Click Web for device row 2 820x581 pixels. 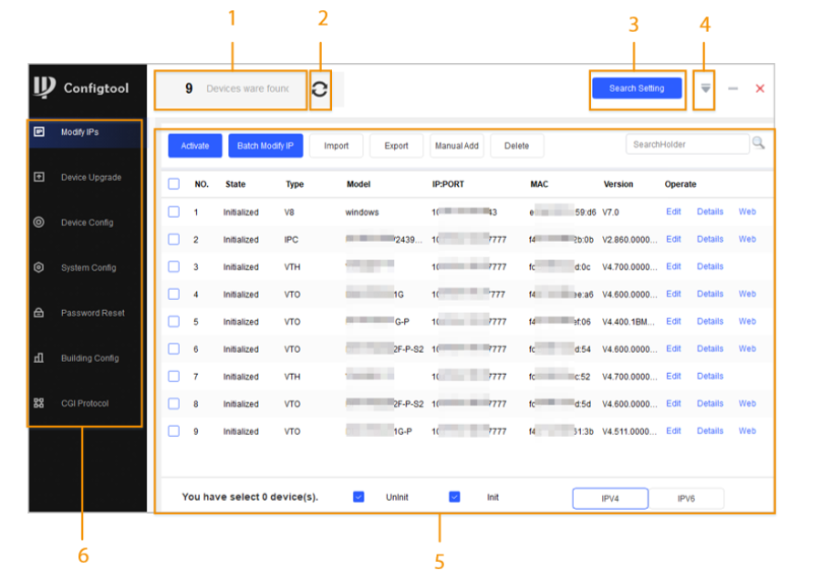[x=747, y=239]
